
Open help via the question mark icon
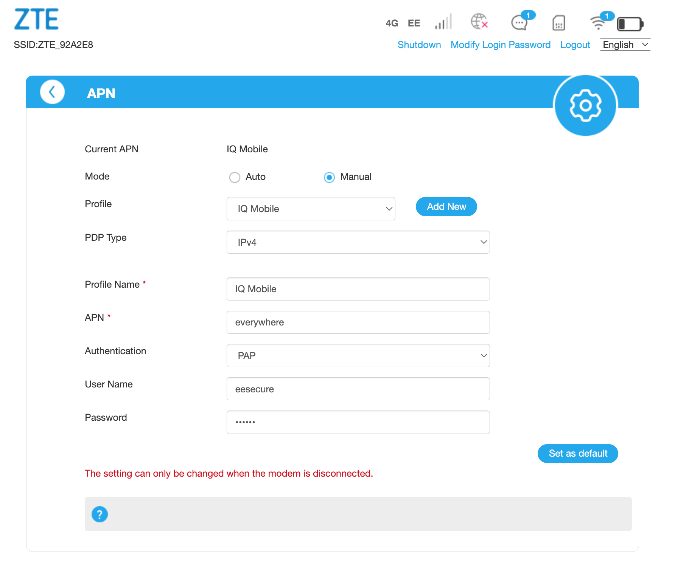100,514
